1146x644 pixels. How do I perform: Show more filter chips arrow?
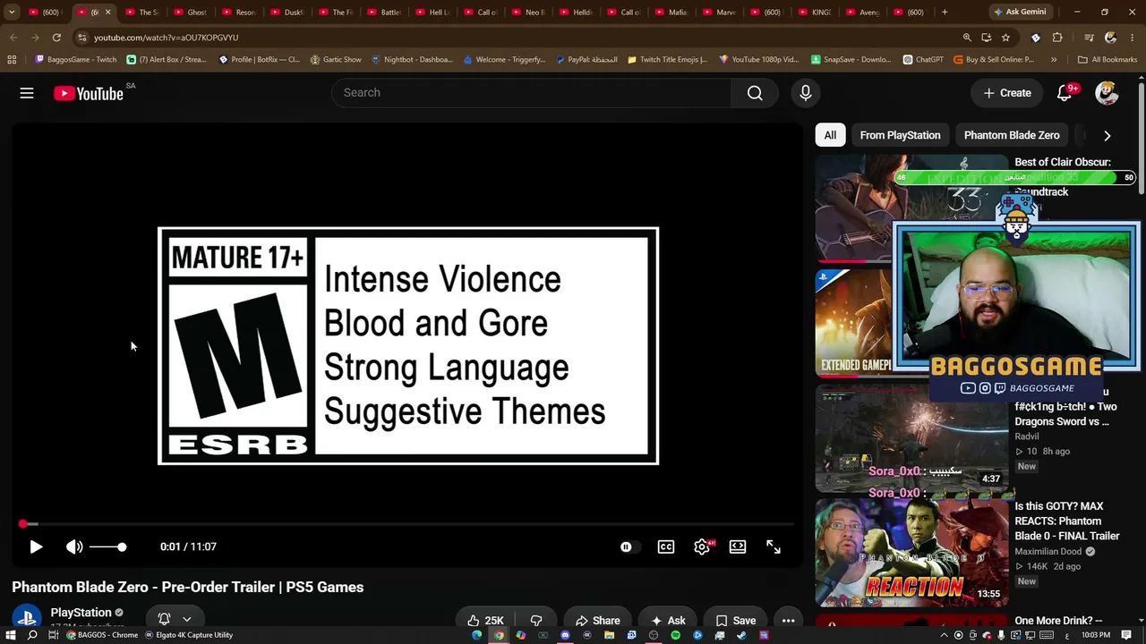1107,136
